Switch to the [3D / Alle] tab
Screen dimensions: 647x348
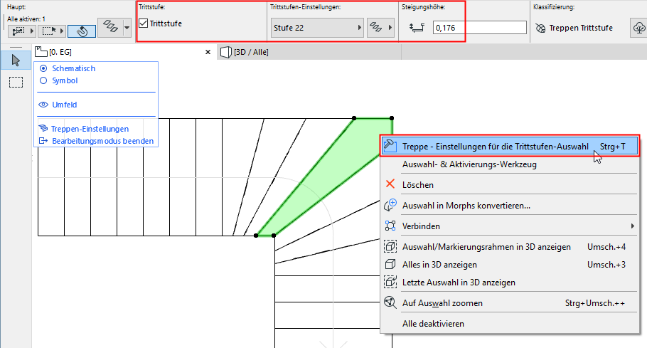309,52
